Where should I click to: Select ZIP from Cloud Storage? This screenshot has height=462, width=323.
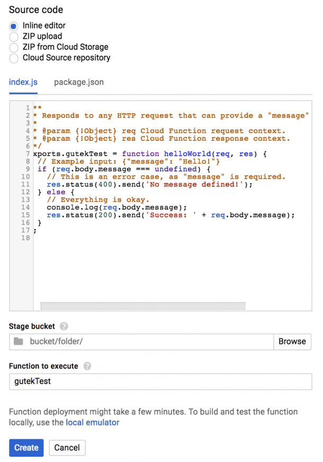pyautogui.click(x=15, y=47)
